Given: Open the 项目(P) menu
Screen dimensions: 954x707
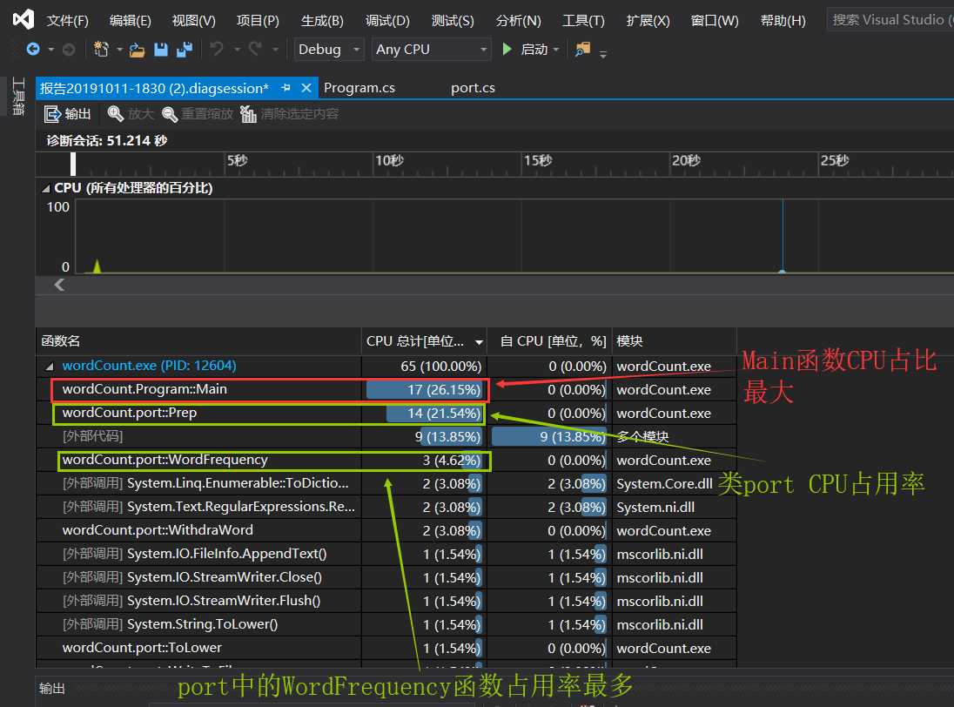Looking at the screenshot, I should (x=258, y=21).
